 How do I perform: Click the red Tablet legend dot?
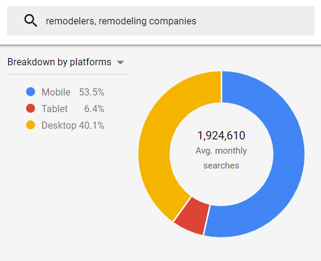[x=30, y=109]
